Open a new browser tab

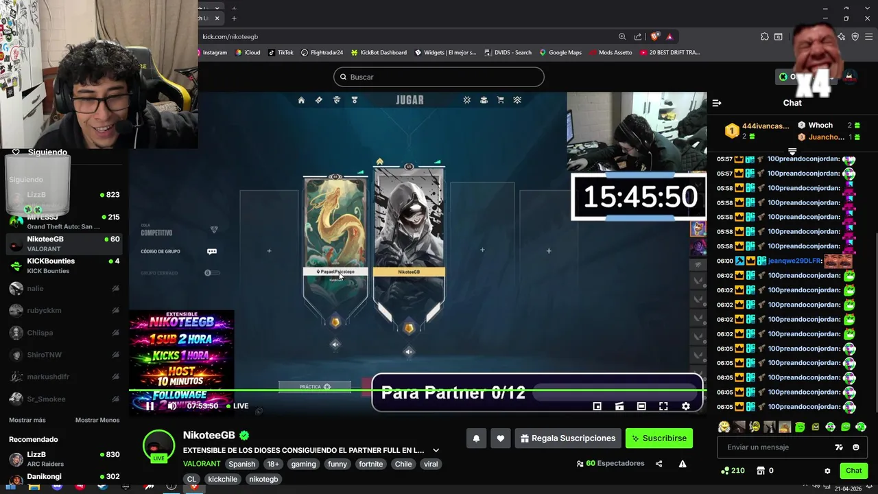point(234,18)
